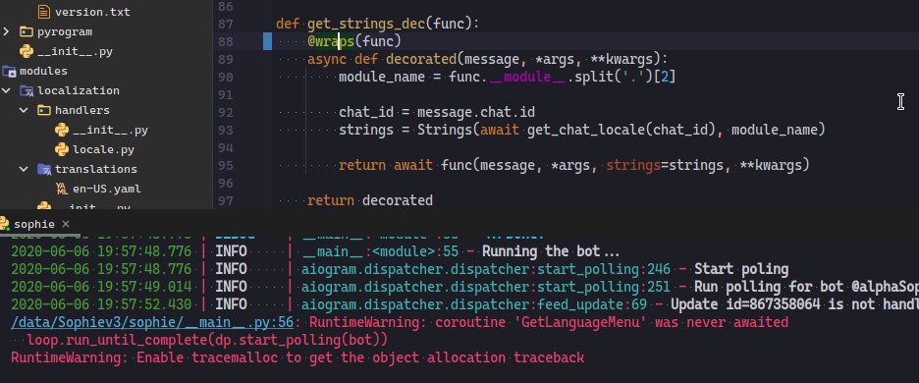Open en-US.yaml translation file
Viewport: 919px width, 383px height.
tap(107, 189)
